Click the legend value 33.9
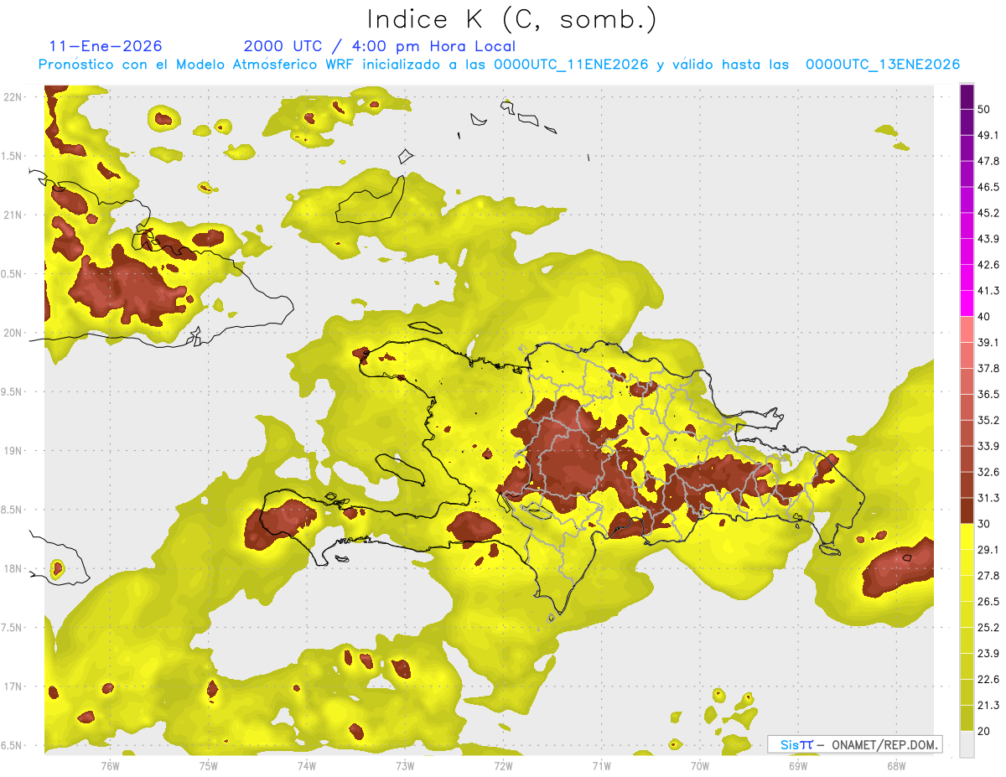 [988, 446]
